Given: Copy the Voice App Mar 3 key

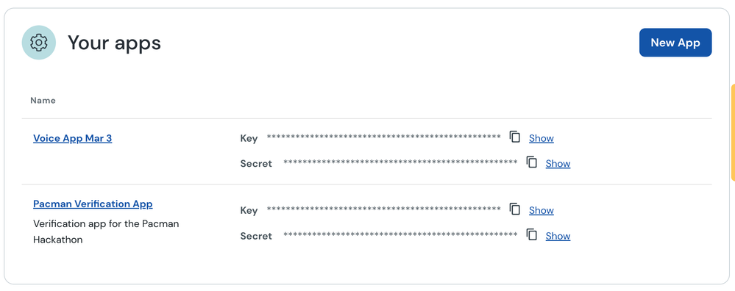Looking at the screenshot, I should (515, 137).
